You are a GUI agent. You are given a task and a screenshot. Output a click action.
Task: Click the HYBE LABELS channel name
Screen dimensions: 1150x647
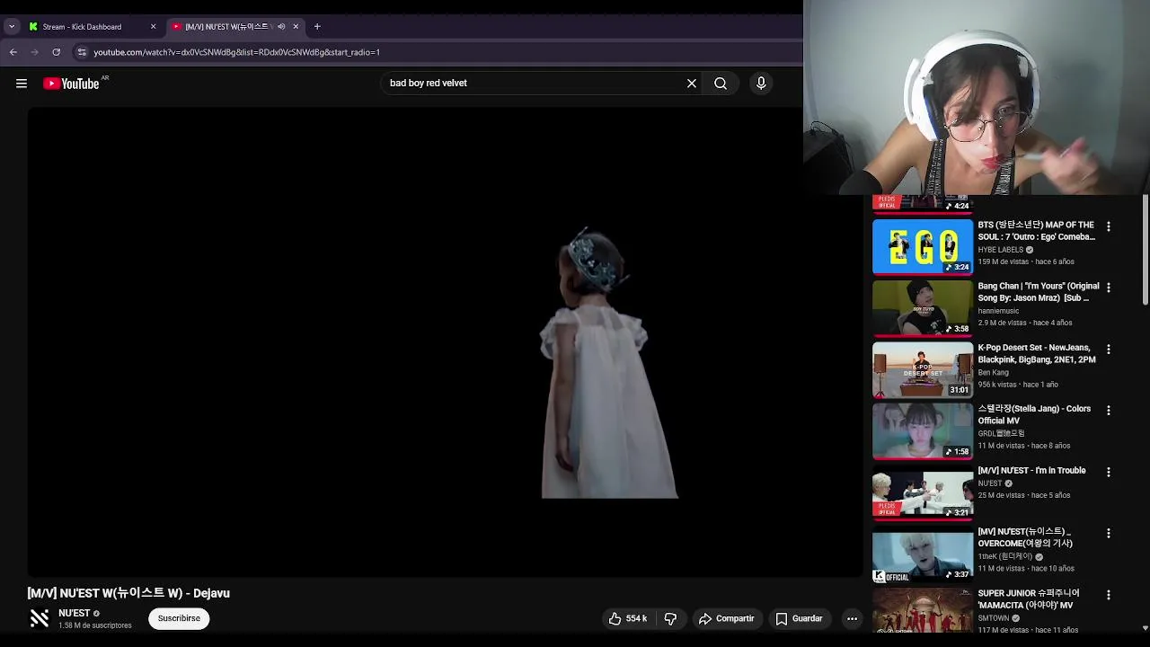1000,250
